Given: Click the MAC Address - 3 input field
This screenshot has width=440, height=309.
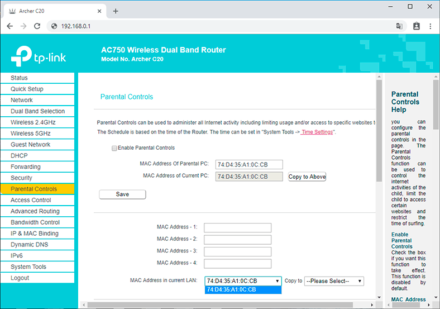Looking at the screenshot, I should (237, 251).
